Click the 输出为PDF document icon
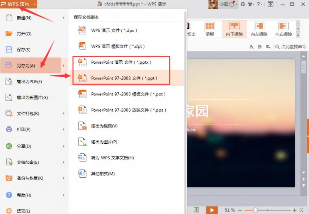The height and width of the screenshot is (214, 309). click(x=9, y=82)
